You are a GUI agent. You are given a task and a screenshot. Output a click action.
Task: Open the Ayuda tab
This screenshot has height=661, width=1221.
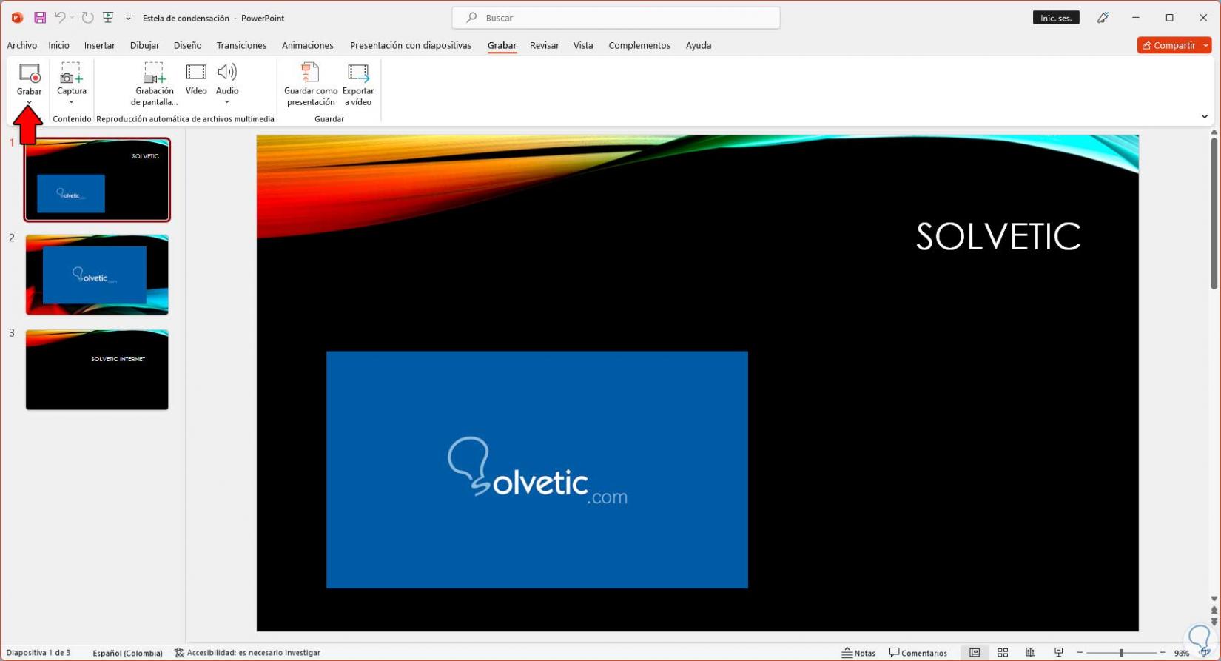(699, 45)
